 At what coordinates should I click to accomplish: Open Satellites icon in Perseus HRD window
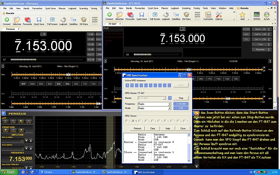(73, 20)
